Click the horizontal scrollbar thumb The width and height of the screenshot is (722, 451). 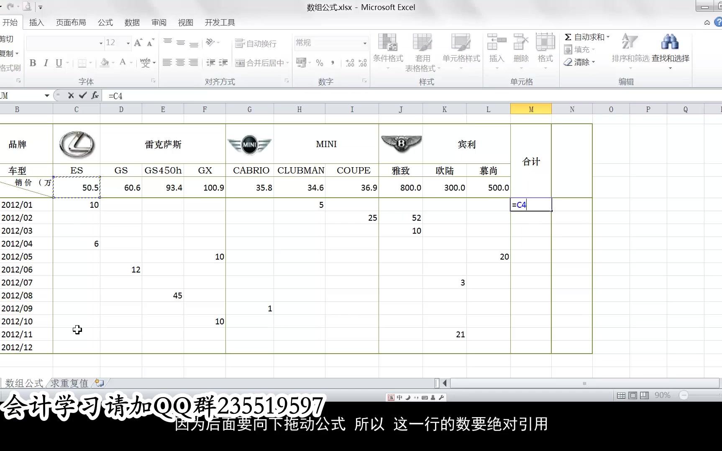(x=584, y=383)
